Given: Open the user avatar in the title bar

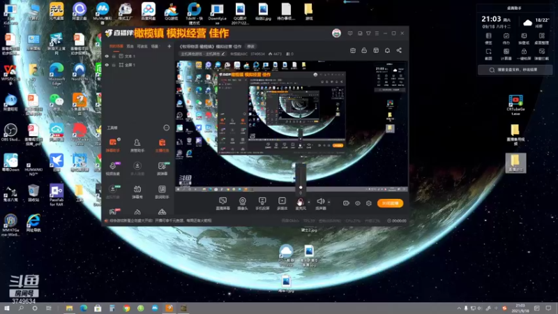Looking at the screenshot, I should (336, 33).
